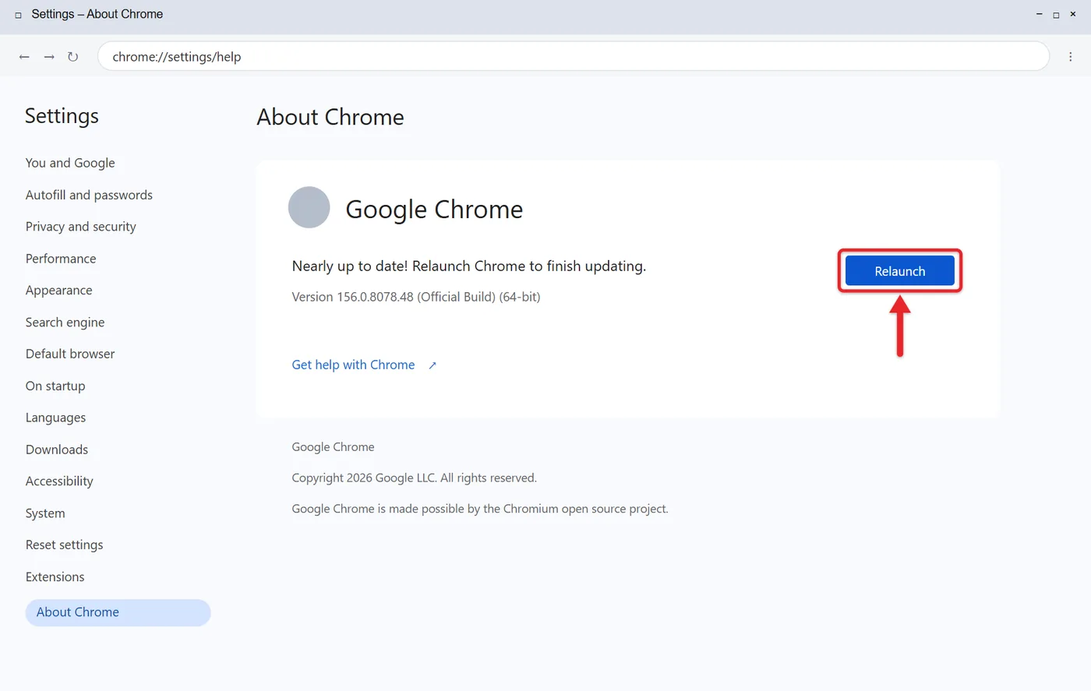Viewport: 1091px width, 691px height.
Task: Open Privacy and security section
Action: coord(80,227)
